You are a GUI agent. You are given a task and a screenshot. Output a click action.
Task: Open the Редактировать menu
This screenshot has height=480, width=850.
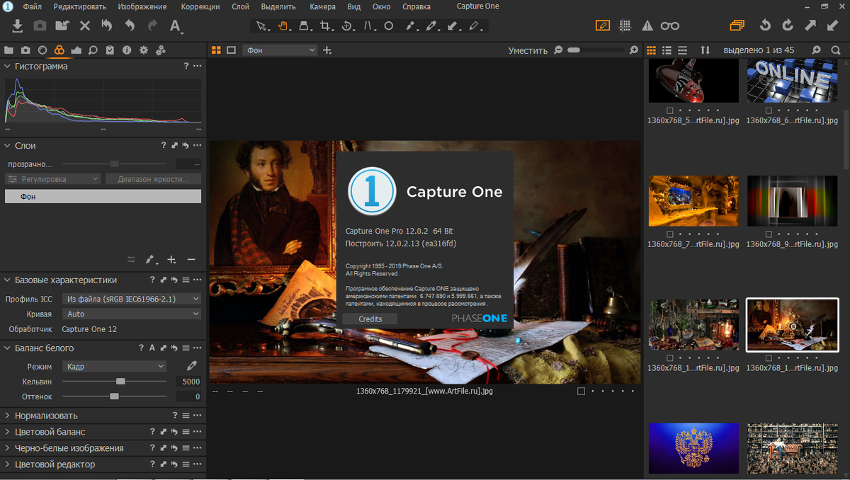pyautogui.click(x=79, y=6)
